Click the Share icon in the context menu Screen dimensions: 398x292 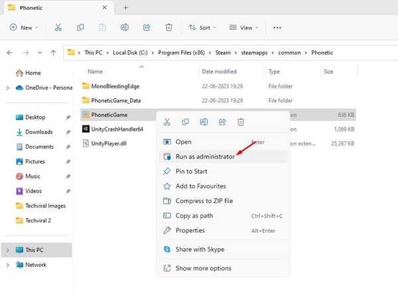(x=222, y=122)
